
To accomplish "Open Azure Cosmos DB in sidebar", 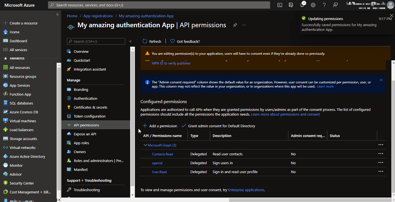I will (24, 112).
